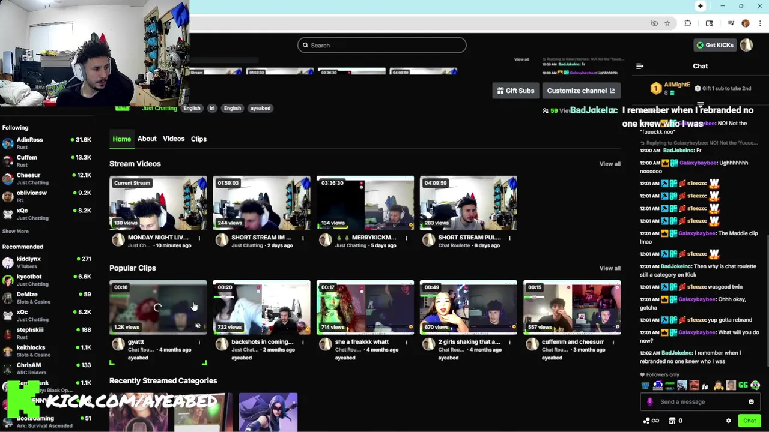
Task: Play the cuffemm and cheesurr clip thumbnail
Action: [571, 307]
